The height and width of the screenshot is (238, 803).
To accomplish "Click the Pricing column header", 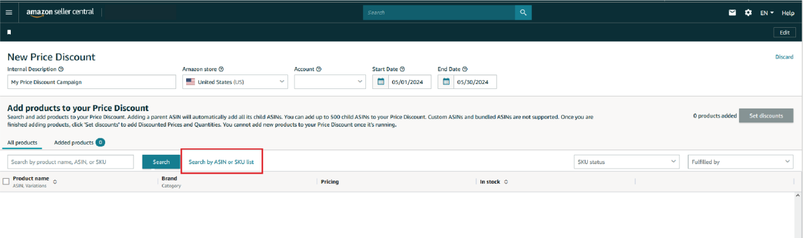I will click(x=330, y=182).
